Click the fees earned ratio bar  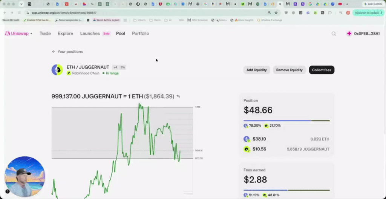coord(286,190)
